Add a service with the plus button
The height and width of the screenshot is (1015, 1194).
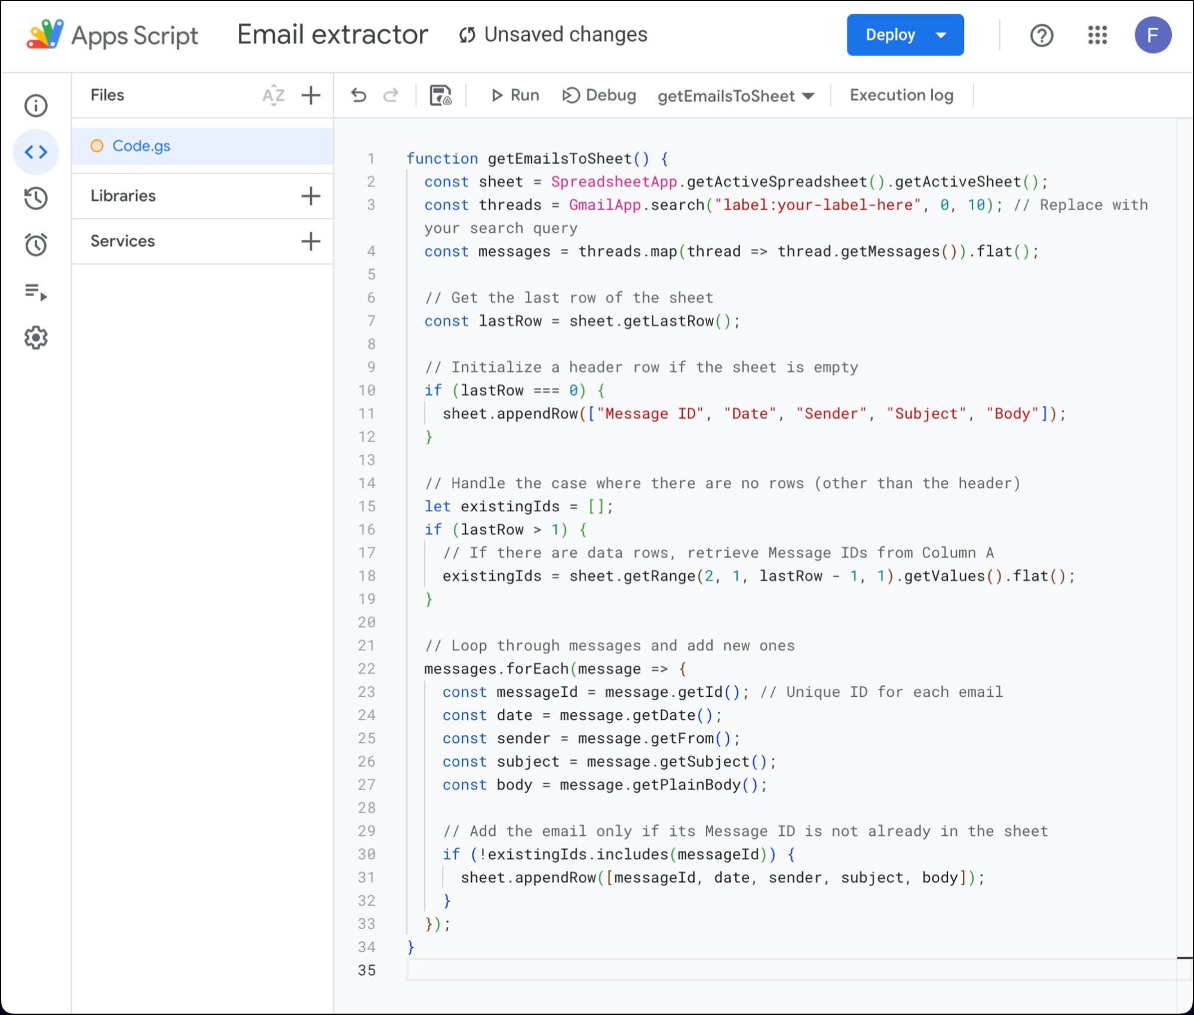pos(311,241)
